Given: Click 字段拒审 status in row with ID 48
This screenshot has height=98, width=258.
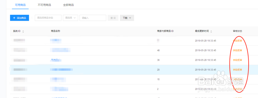Looking at the screenshot, I should coord(237,50).
